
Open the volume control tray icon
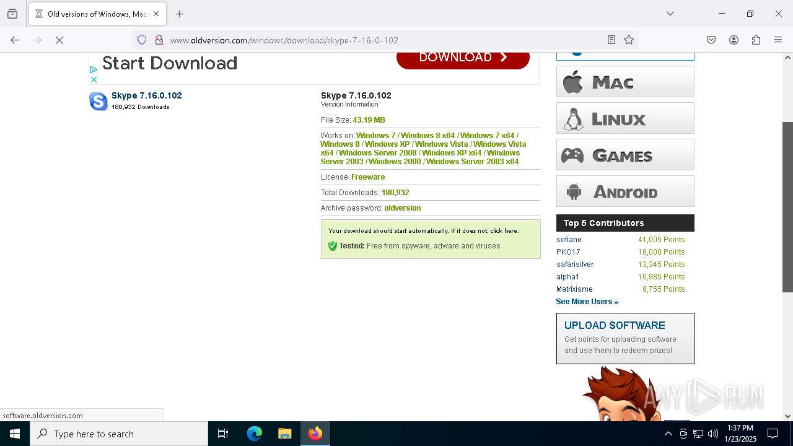coord(713,434)
